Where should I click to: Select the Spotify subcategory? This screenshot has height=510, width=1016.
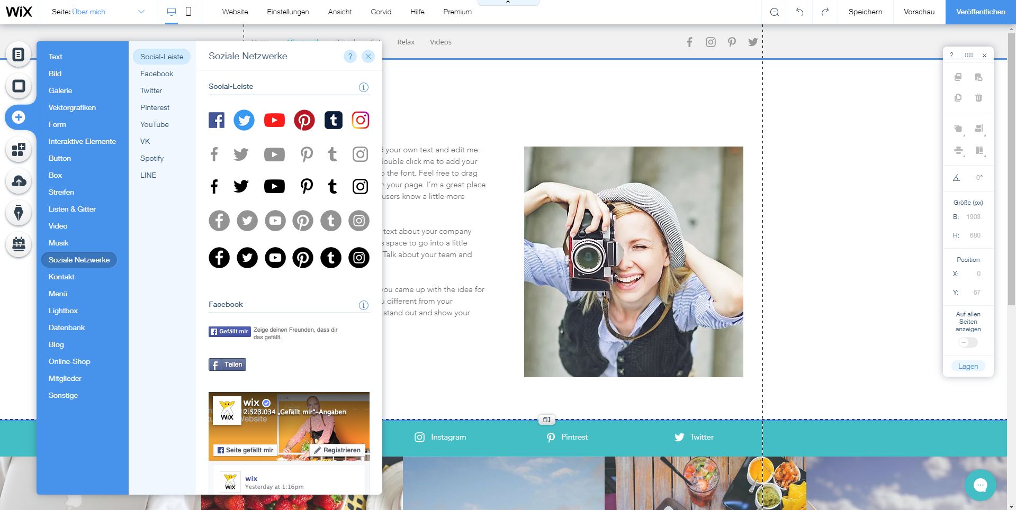[152, 158]
